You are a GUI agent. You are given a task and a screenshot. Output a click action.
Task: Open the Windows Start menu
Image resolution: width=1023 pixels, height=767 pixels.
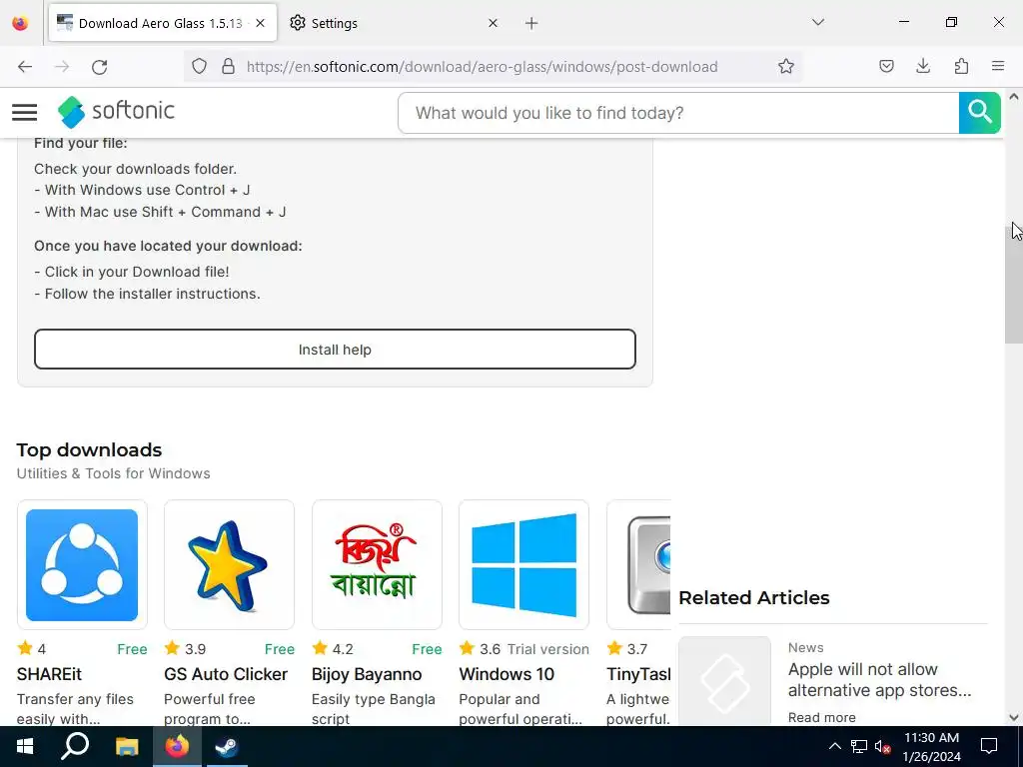click(25, 746)
